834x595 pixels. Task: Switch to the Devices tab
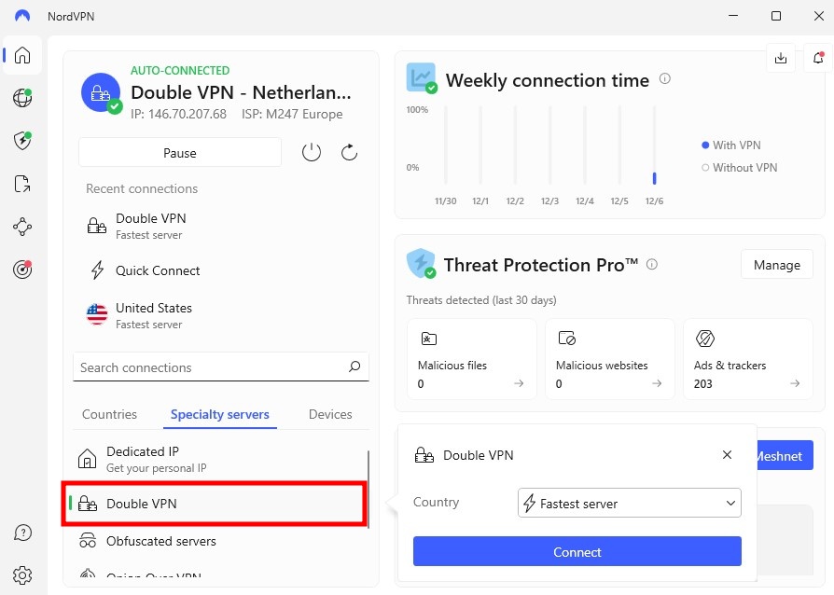330,414
